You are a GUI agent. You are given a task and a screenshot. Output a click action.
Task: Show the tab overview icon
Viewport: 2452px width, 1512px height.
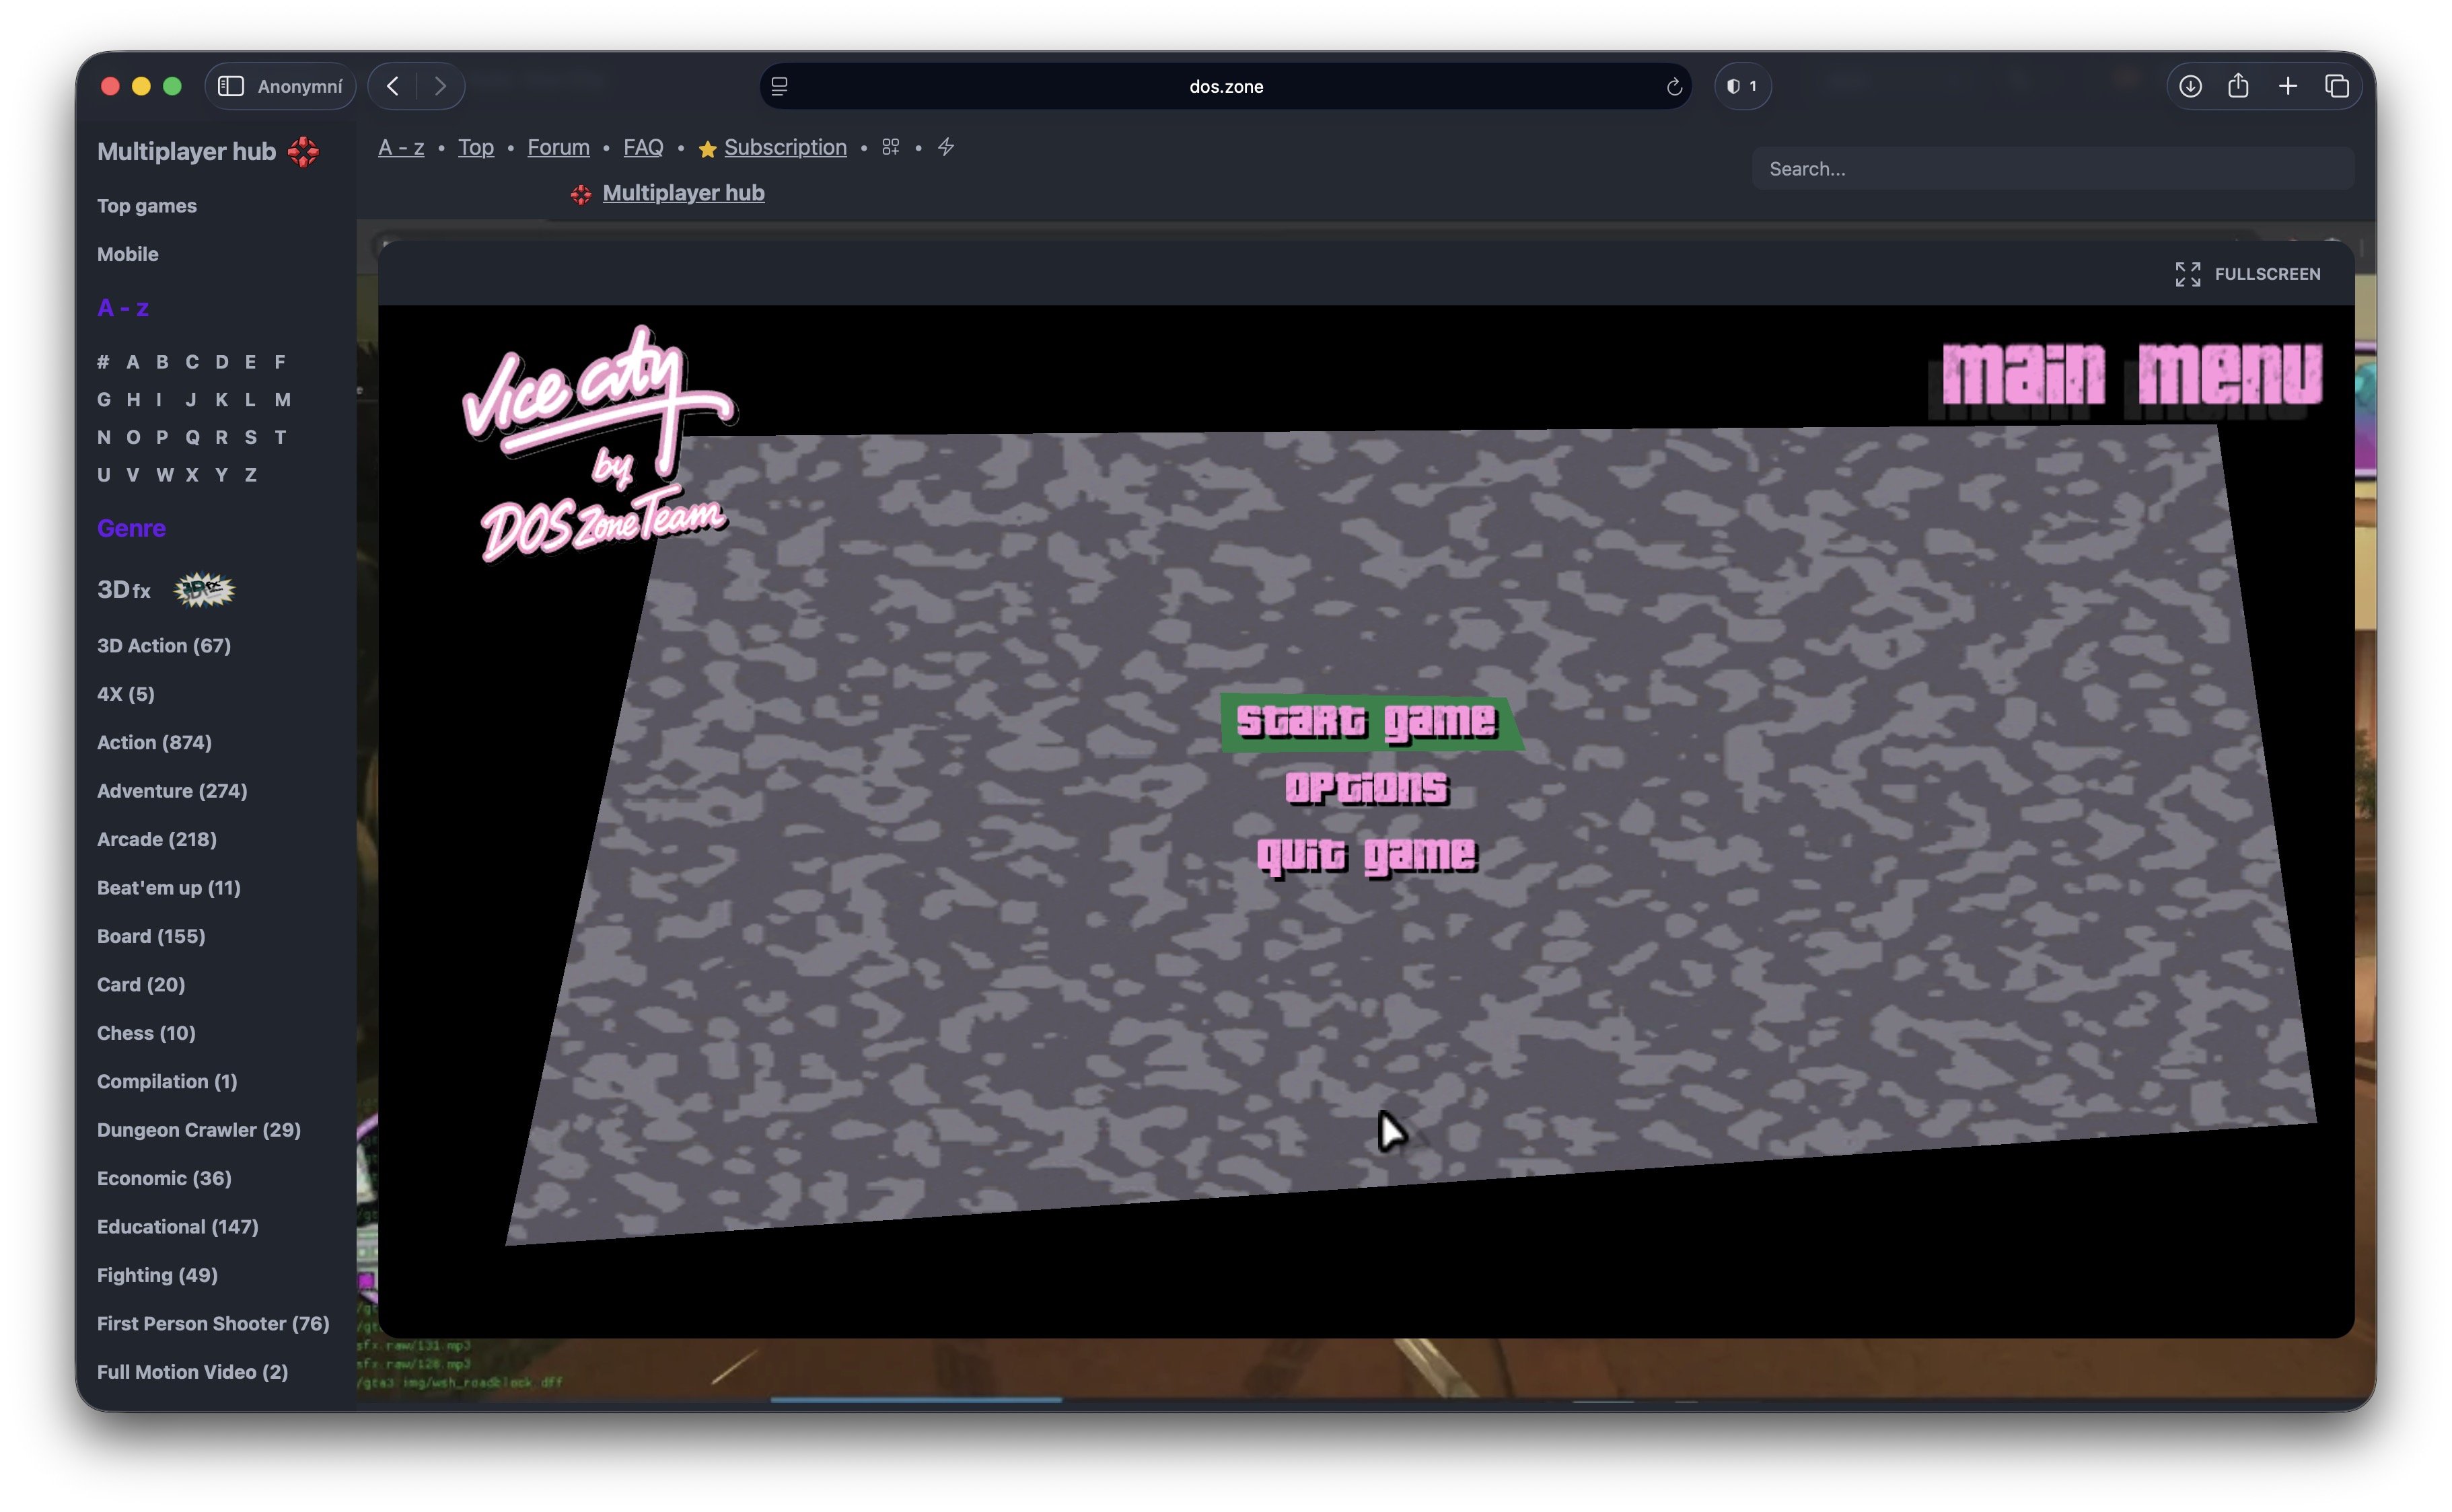(2337, 86)
